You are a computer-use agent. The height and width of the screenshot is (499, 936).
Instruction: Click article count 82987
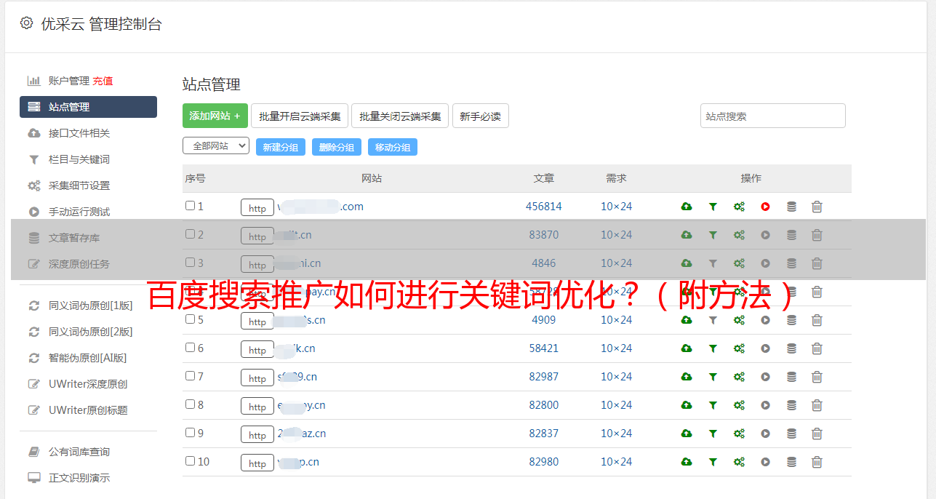[544, 377]
